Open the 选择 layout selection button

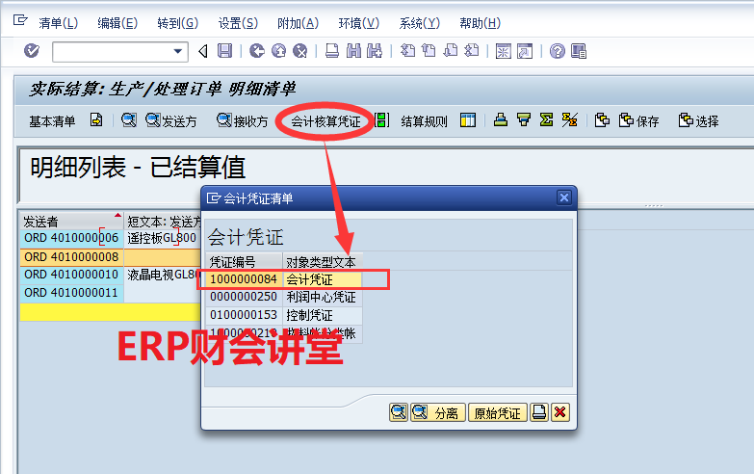point(698,120)
